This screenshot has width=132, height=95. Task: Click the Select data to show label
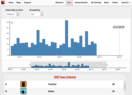pos(14,10)
